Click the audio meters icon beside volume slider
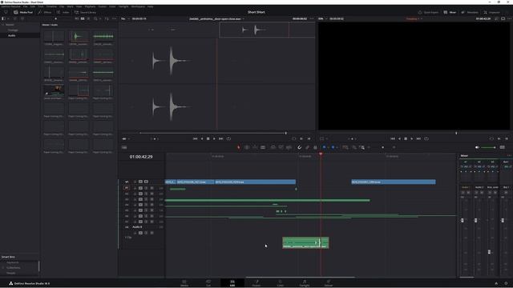The width and height of the screenshot is (513, 288). 503,147
